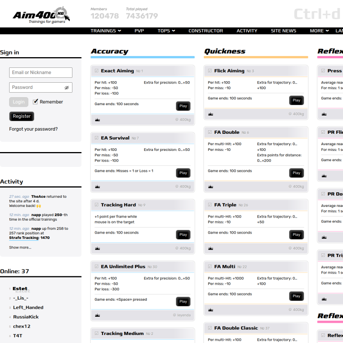This screenshot has width=343, height=343.
Task: Toggle the Flick Aiming checkbox
Action: pyautogui.click(x=210, y=71)
